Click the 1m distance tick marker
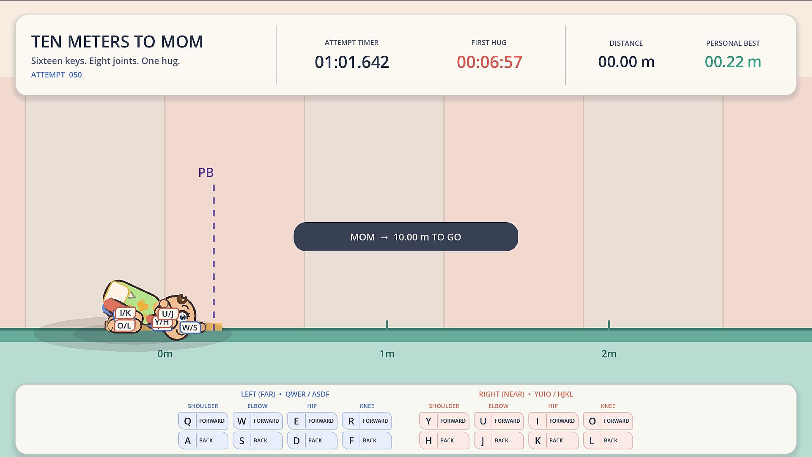The width and height of the screenshot is (812, 457). (x=387, y=325)
